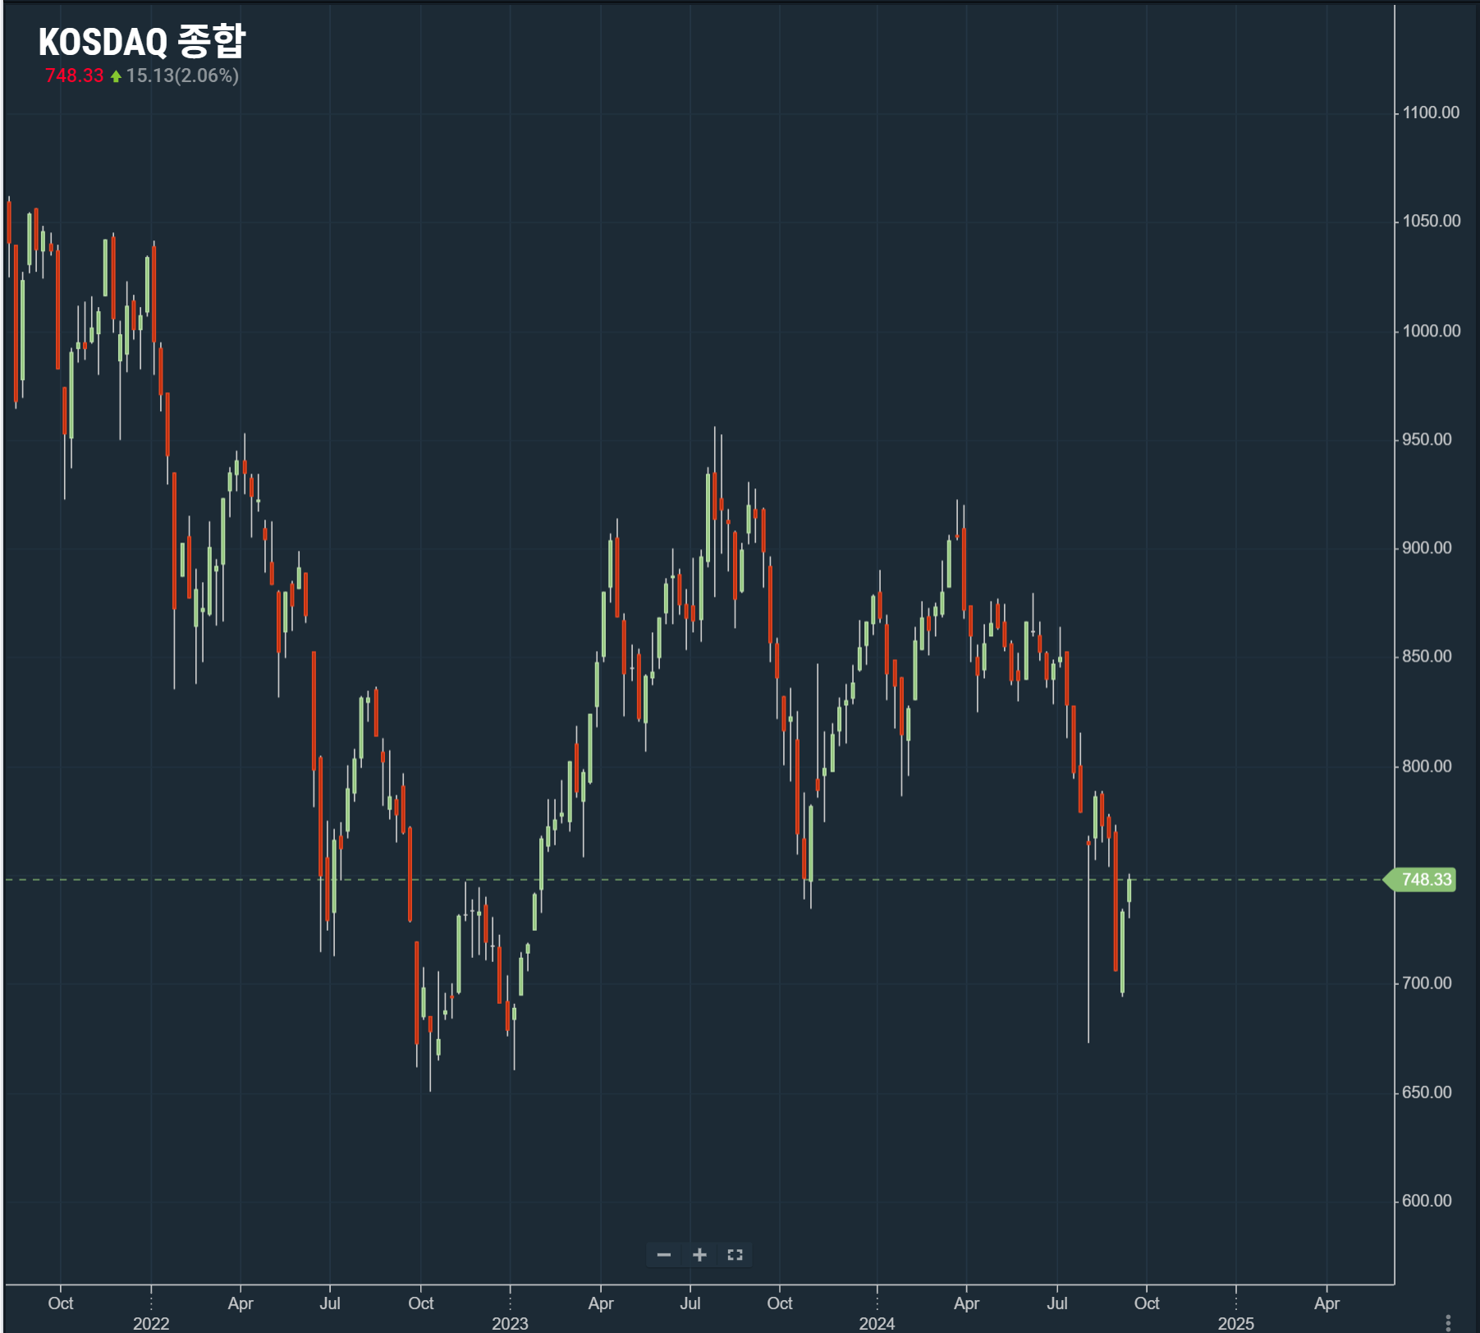Select the 2023 year label on time axis
Screen dimensions: 1480x1333
[x=510, y=1323]
